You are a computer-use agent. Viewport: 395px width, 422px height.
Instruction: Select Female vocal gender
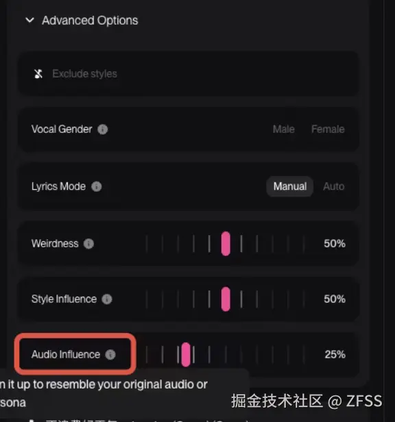coord(328,129)
